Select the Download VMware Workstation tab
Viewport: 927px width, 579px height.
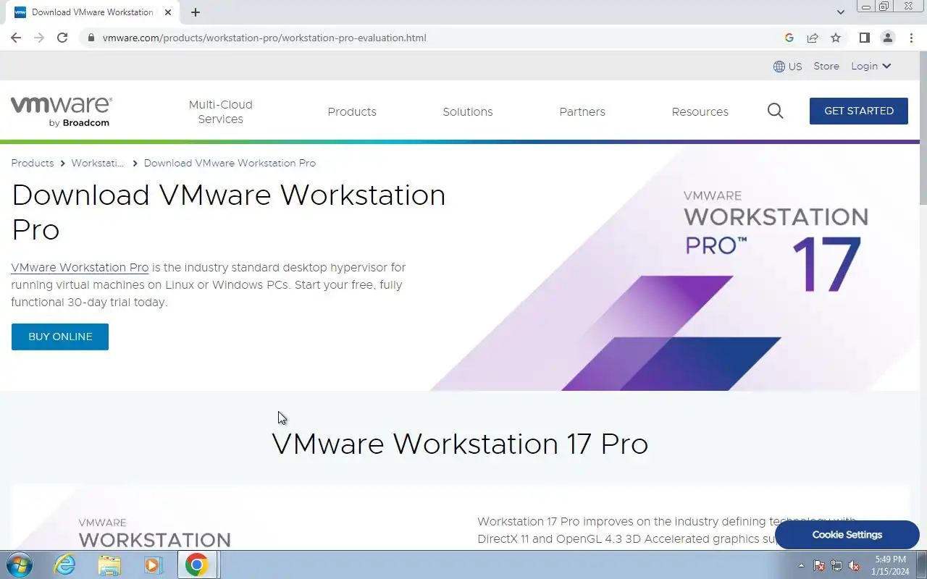[92, 12]
